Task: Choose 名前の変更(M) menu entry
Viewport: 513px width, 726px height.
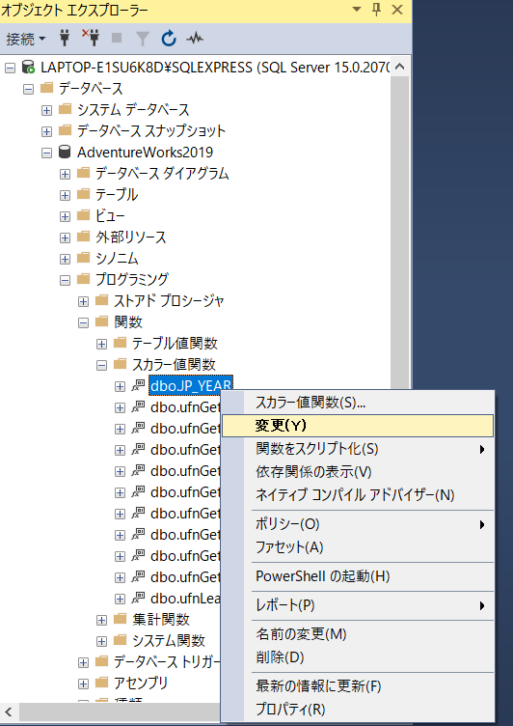Action: pos(358,634)
